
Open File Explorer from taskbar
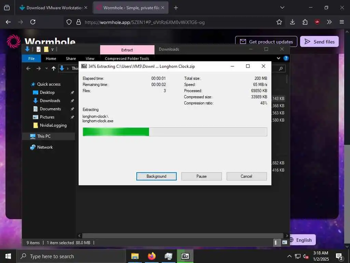(135, 256)
